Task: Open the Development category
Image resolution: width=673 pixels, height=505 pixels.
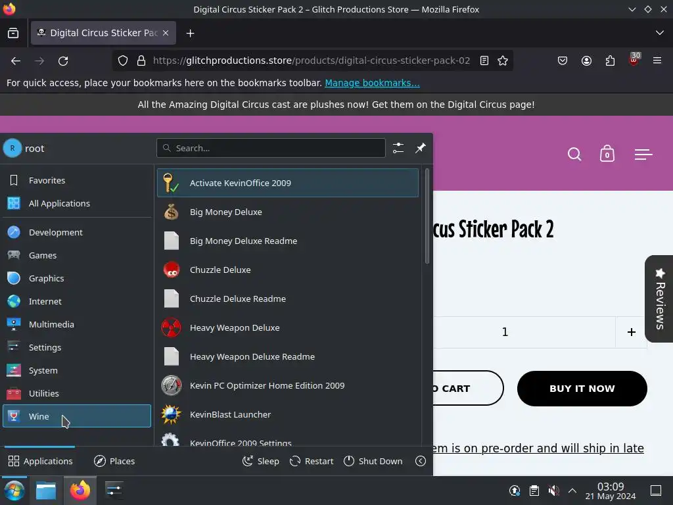Action: tap(77, 232)
